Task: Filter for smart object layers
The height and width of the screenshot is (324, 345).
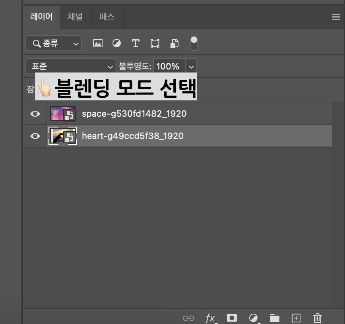Action: pyautogui.click(x=174, y=43)
